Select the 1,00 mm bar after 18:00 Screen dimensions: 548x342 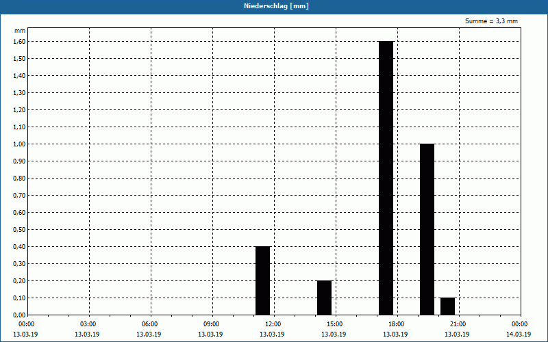[427, 229]
